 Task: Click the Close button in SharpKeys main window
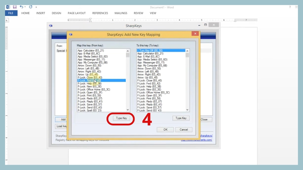point(206,120)
